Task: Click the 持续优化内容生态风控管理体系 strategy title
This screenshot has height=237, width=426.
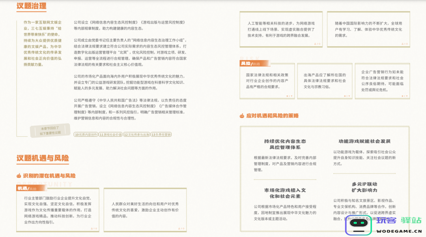Action: pos(285,144)
